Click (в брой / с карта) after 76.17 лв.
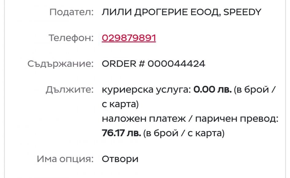Viewport: 290px width, 178px height. pyautogui.click(x=184, y=134)
